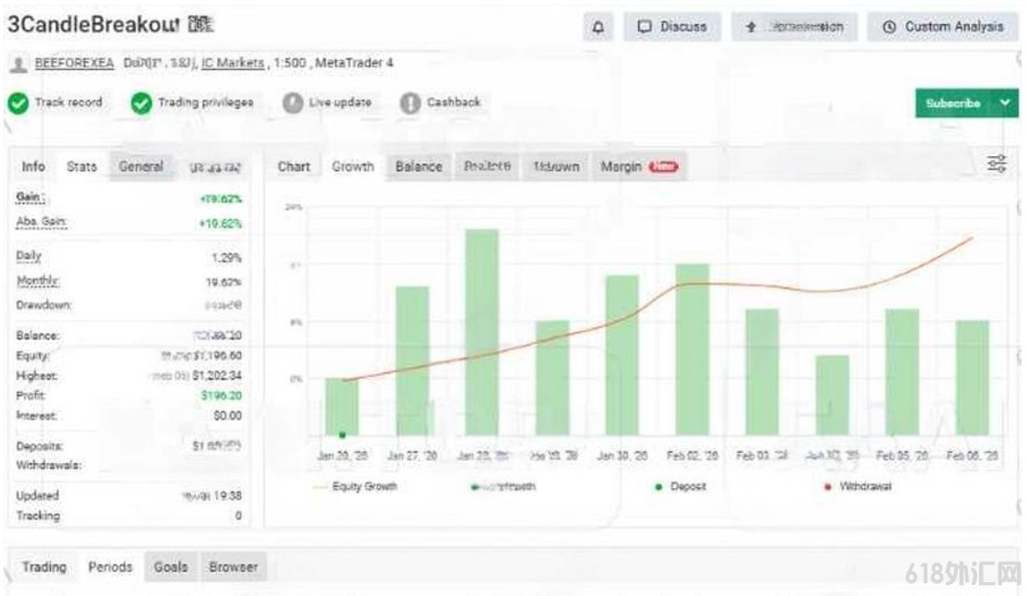Switch to the Stats tab
The width and height of the screenshot is (1028, 596).
coord(82,166)
